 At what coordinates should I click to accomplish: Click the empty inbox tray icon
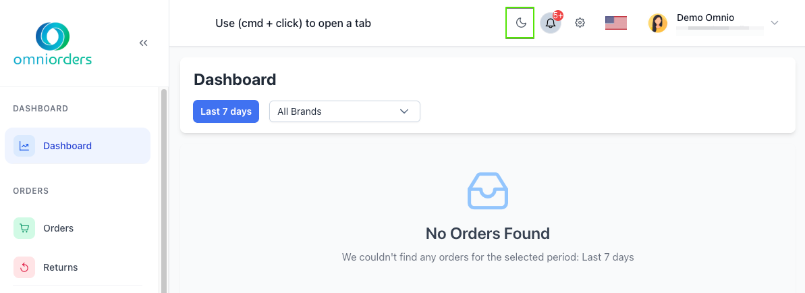click(487, 191)
